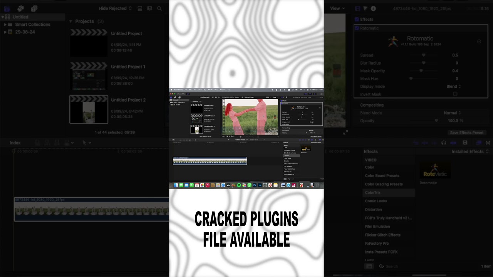Click browser search magnifier in dimmed backdrop
Image resolution: width=493 pixels, height=277 pixels.
pos(159,8)
